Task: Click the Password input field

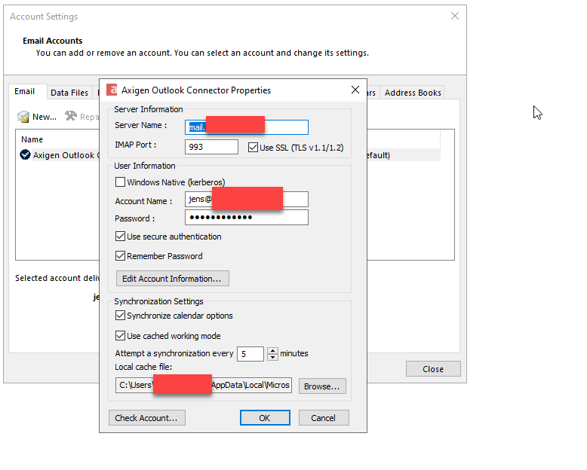Action: [x=247, y=218]
